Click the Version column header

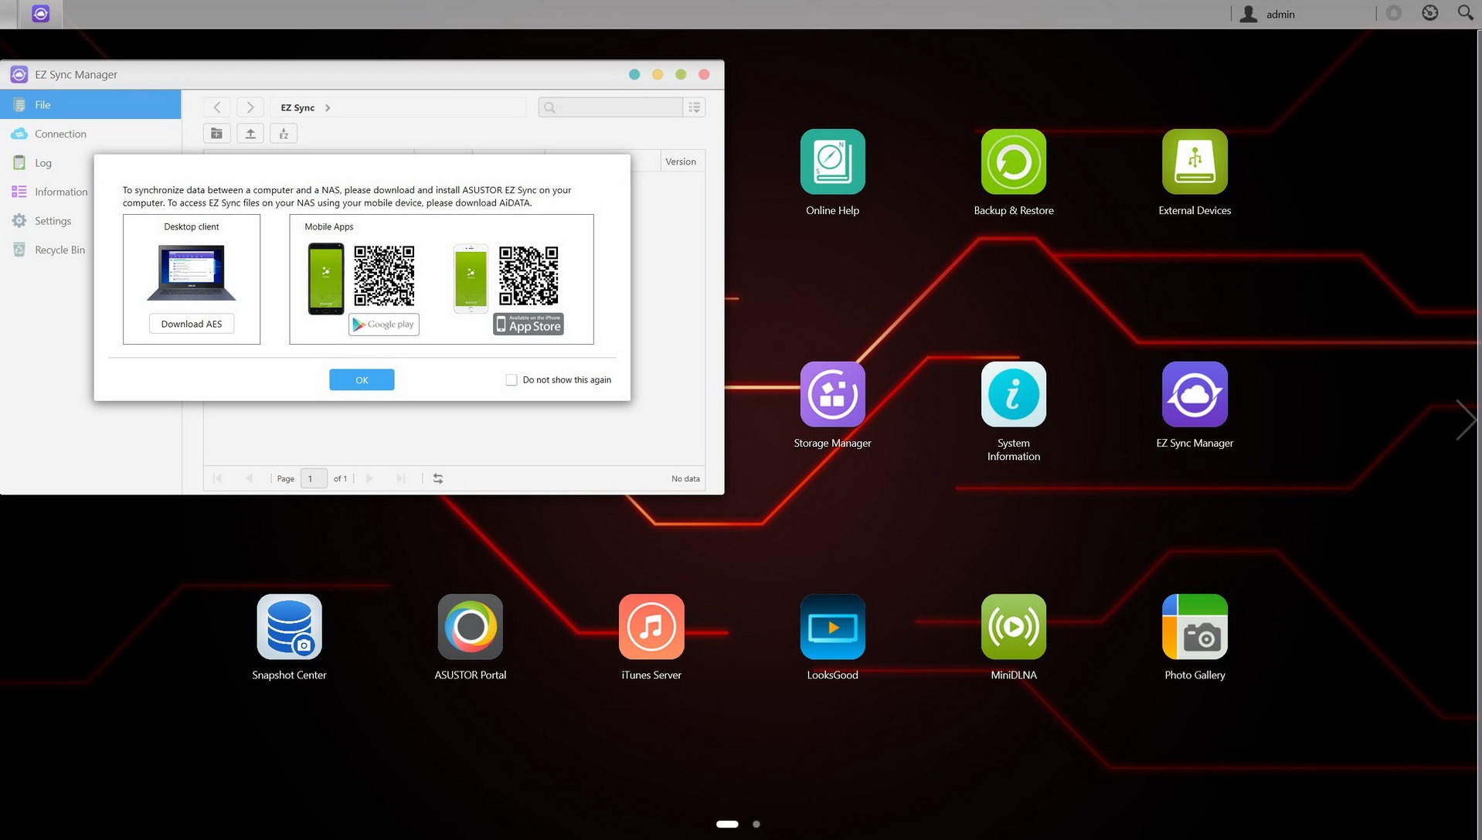point(681,162)
